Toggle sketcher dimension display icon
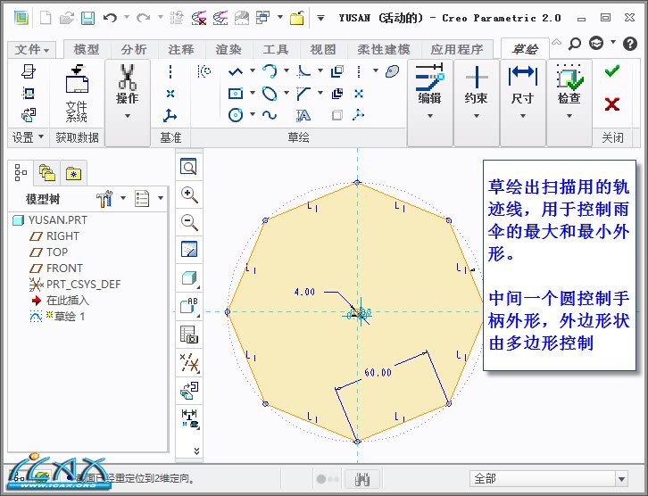Viewport: 648px width, 496px height. pos(188,417)
